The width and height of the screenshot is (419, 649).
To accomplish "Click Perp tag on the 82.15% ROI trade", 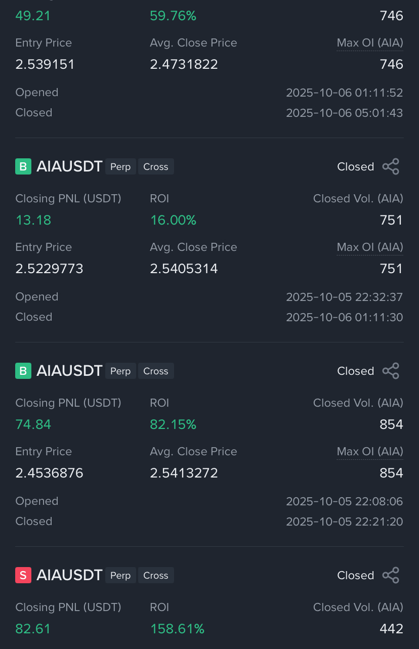I will [120, 371].
